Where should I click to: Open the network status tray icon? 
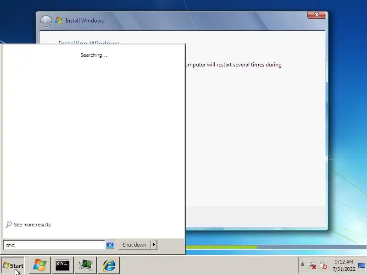coord(312,265)
